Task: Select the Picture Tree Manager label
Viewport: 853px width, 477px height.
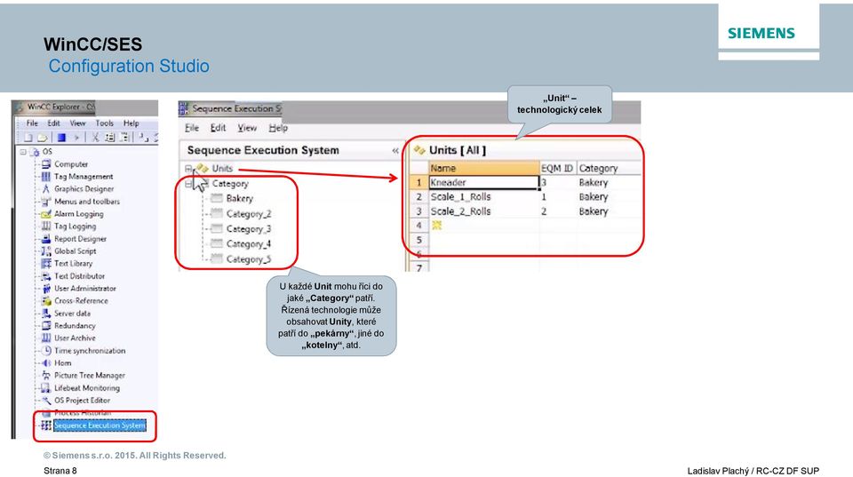Action: click(x=90, y=375)
